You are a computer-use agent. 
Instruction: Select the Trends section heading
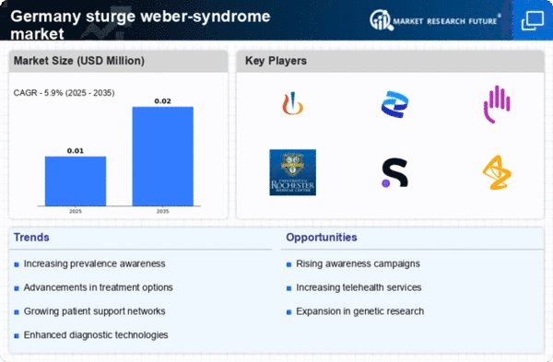pos(31,238)
